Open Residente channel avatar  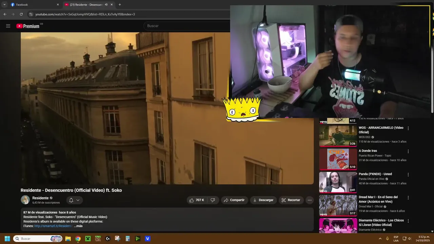click(25, 200)
